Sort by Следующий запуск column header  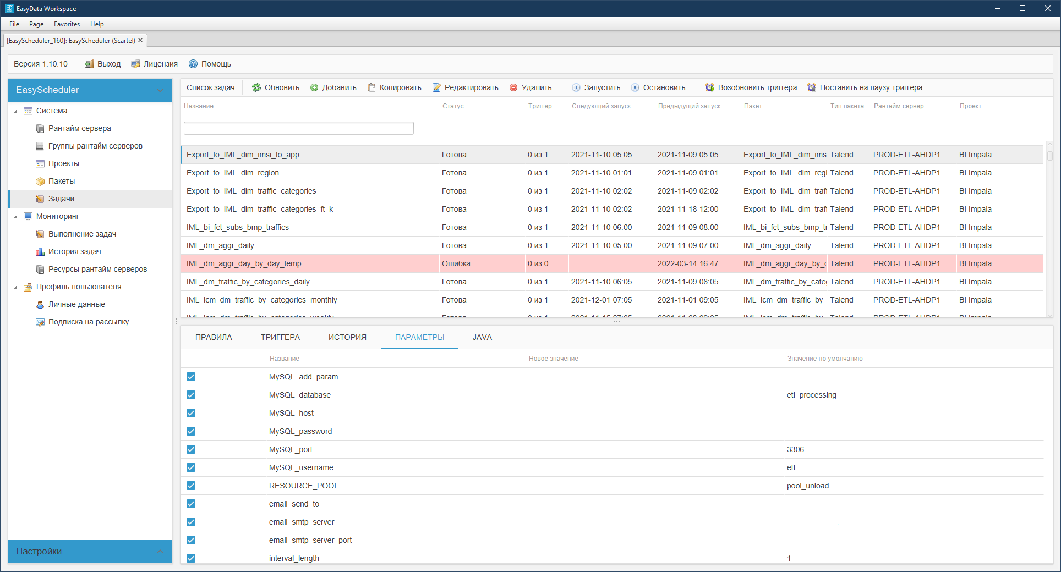pyautogui.click(x=601, y=106)
